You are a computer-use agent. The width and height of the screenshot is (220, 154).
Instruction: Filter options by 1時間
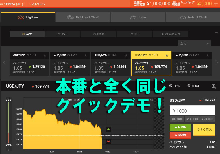click(99, 34)
